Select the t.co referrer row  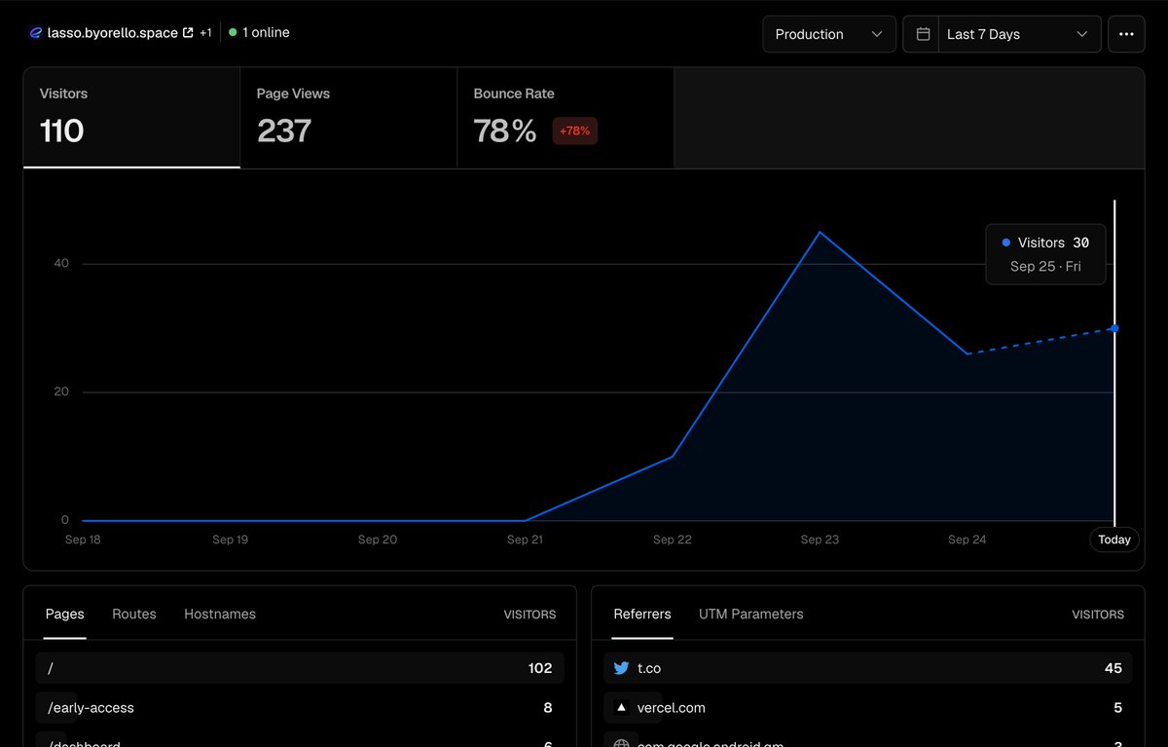pyautogui.click(x=868, y=668)
